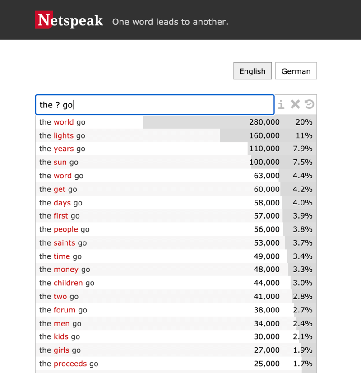Image resolution: width=361 pixels, height=373 pixels.
Task: Click the "the proceeds go" result
Action: [69, 364]
